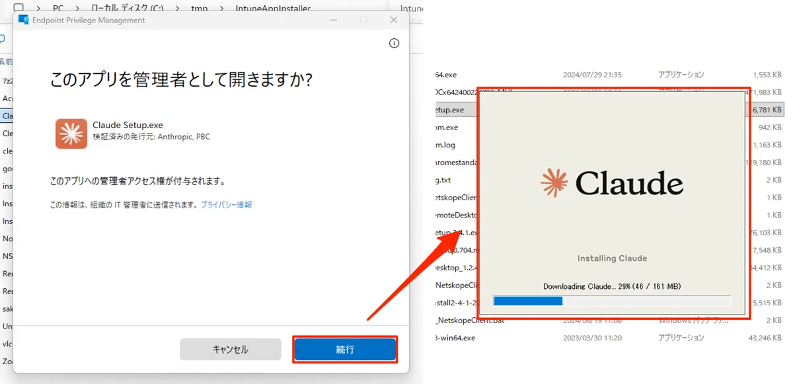
Task: Select the highlighted etup.exe row showing 6,781 KB
Action: coord(608,110)
